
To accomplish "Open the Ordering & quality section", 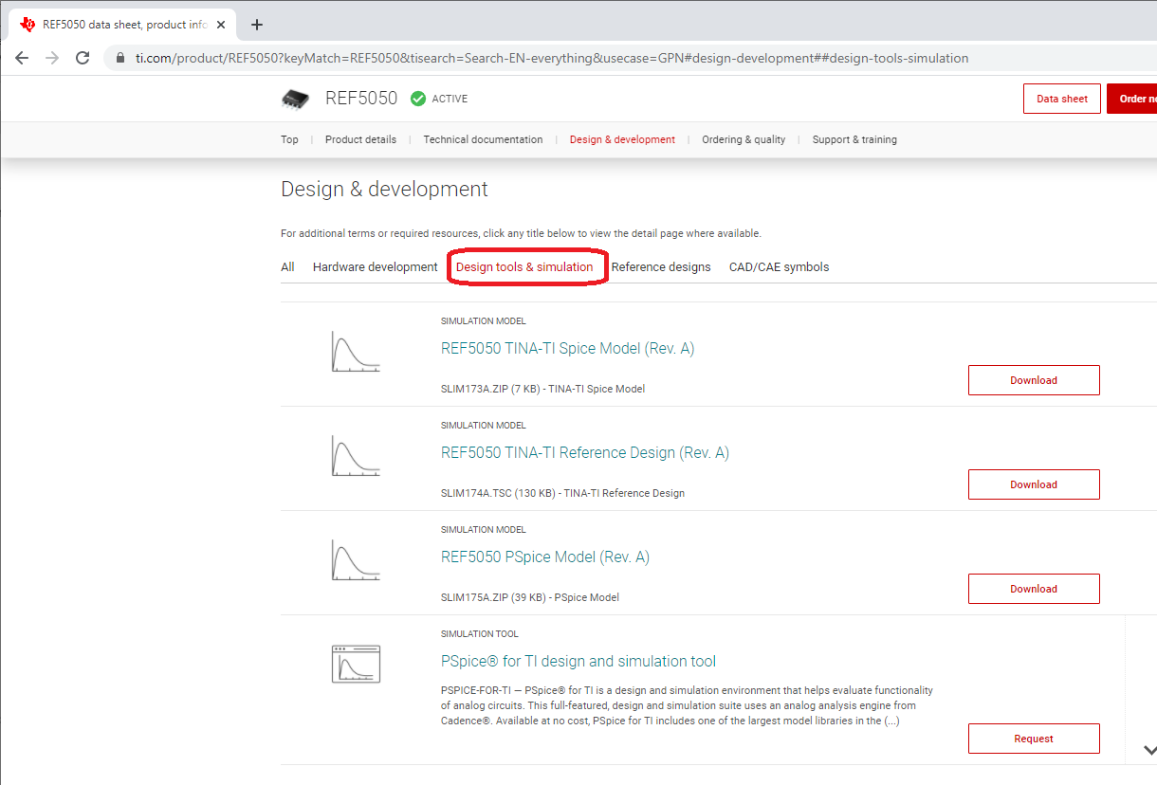I will pos(744,139).
